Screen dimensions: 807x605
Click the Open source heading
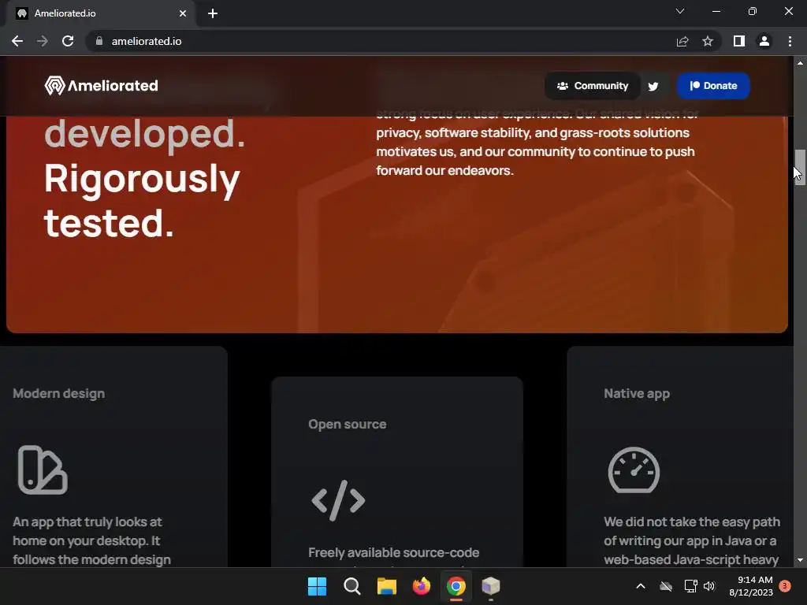[x=348, y=424]
